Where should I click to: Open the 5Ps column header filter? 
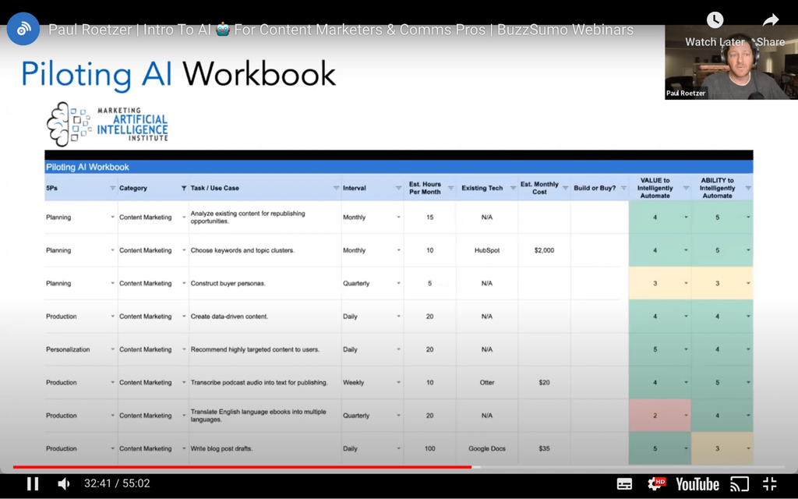(112, 188)
